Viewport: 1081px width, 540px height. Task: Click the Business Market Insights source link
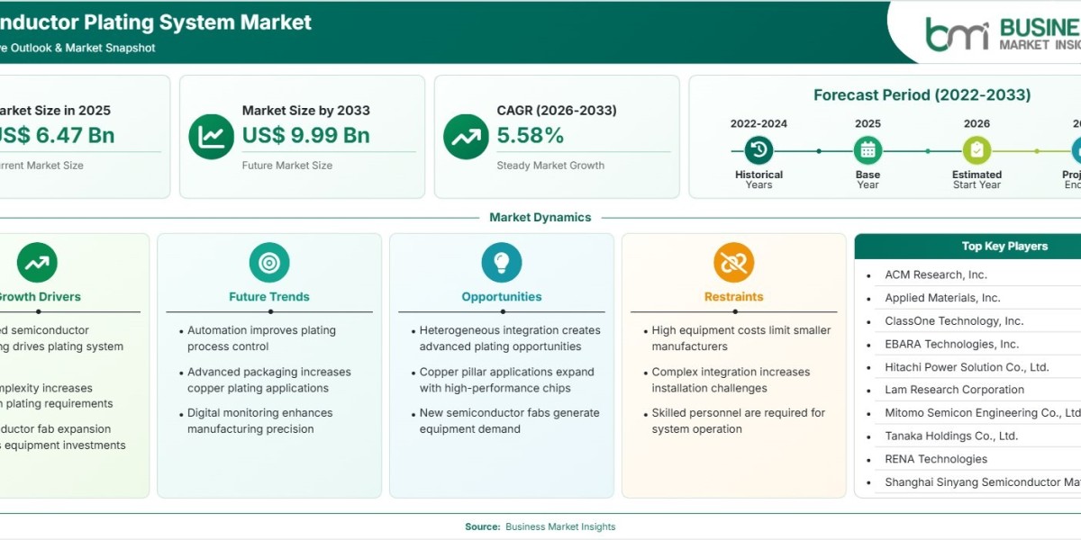(x=560, y=526)
